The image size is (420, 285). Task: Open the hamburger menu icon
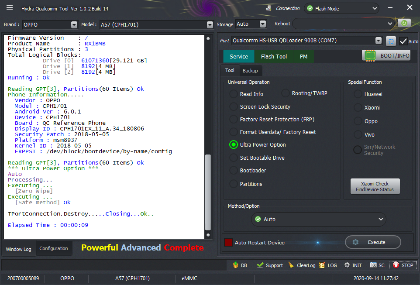(x=10, y=7)
